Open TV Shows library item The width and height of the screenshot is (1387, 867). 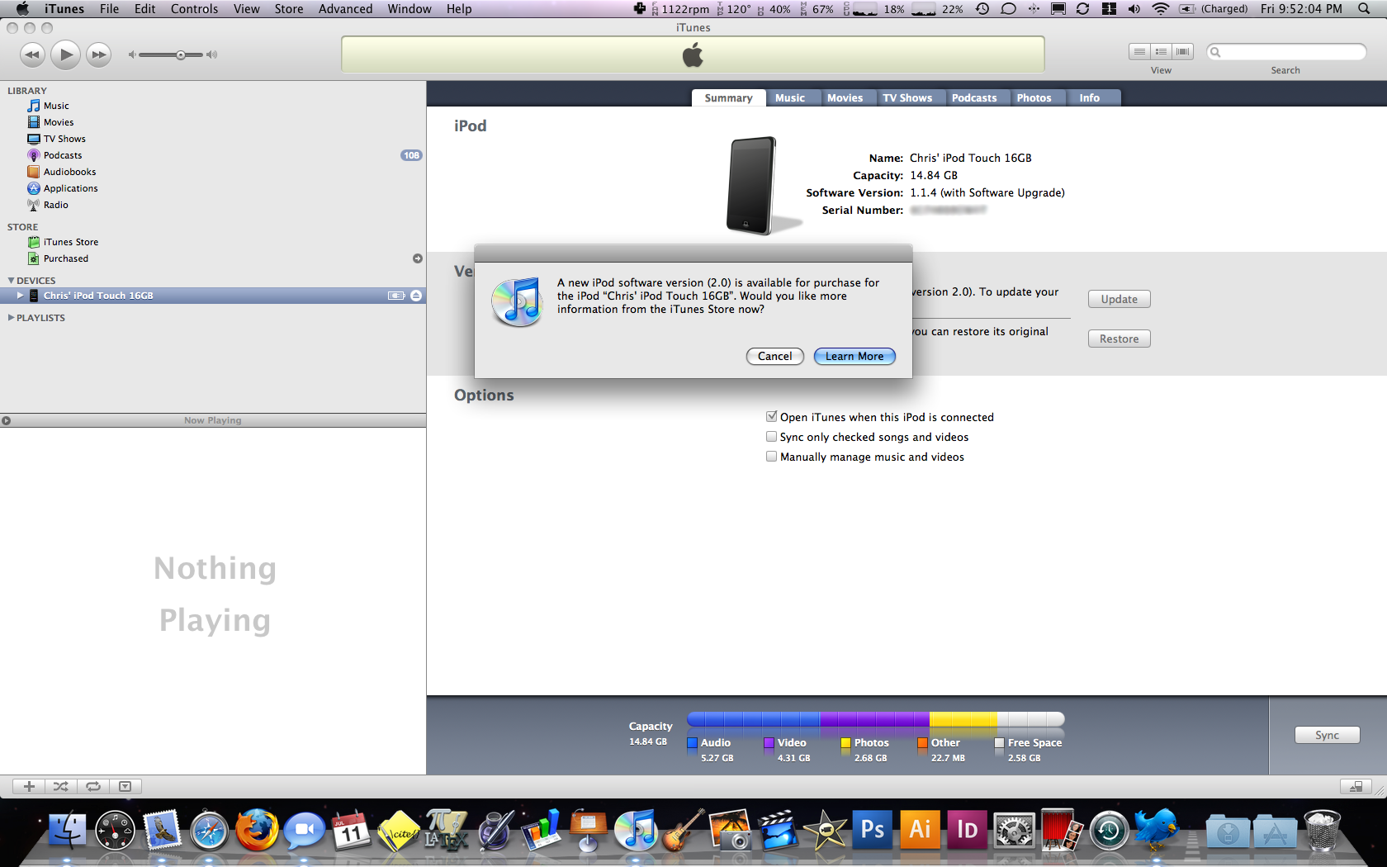(64, 139)
